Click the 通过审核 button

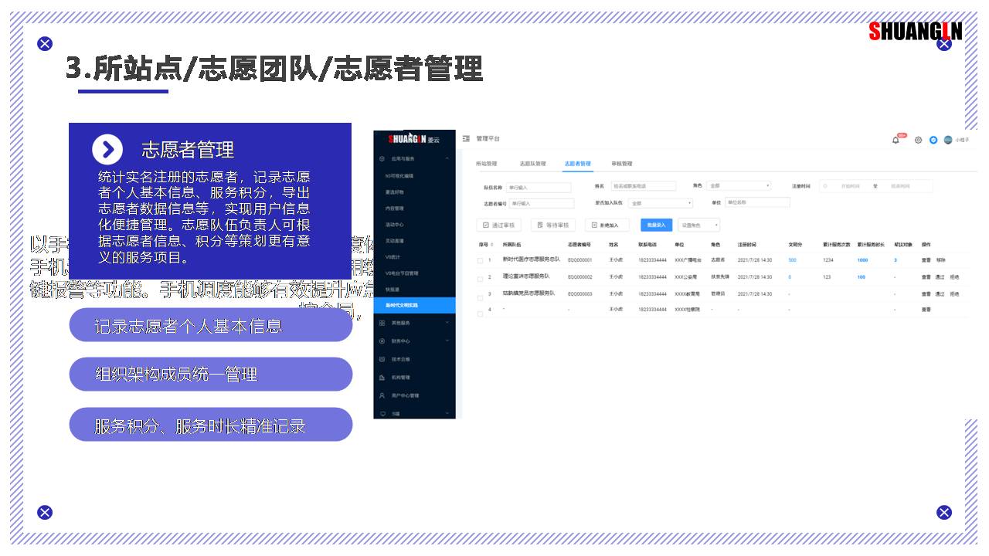(498, 225)
